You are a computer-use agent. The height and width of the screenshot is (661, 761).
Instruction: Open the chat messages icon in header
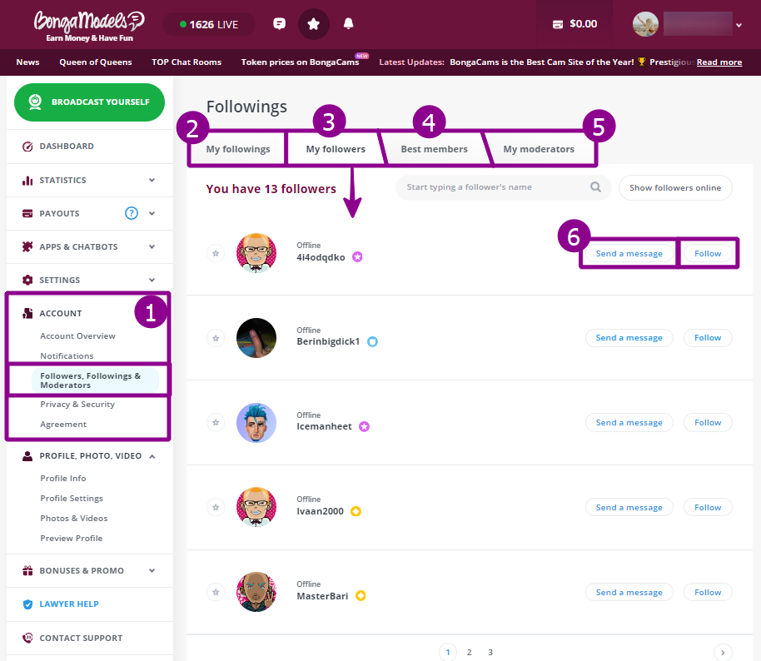(279, 24)
